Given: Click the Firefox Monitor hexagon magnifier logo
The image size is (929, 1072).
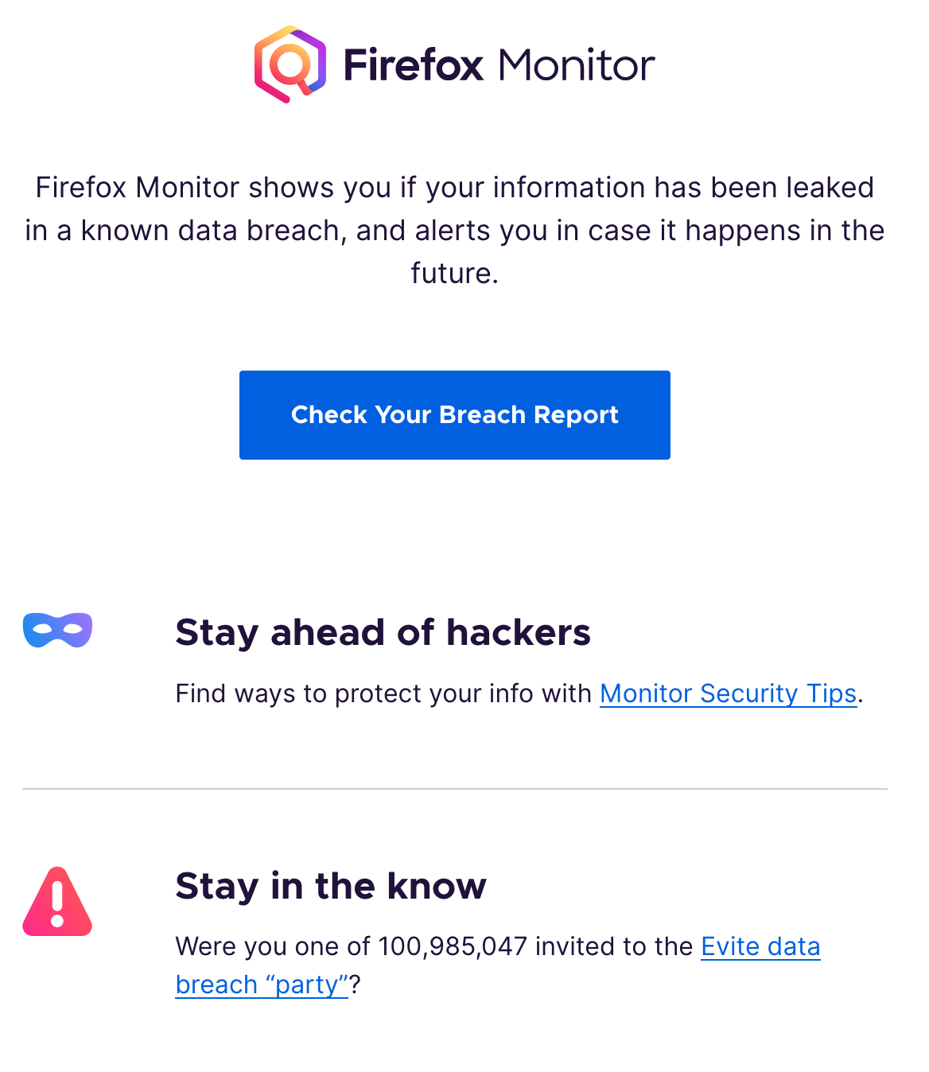Looking at the screenshot, I should (290, 64).
